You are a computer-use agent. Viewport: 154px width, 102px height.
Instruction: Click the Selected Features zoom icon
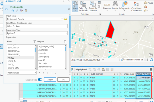pyautogui.click(x=122, y=60)
